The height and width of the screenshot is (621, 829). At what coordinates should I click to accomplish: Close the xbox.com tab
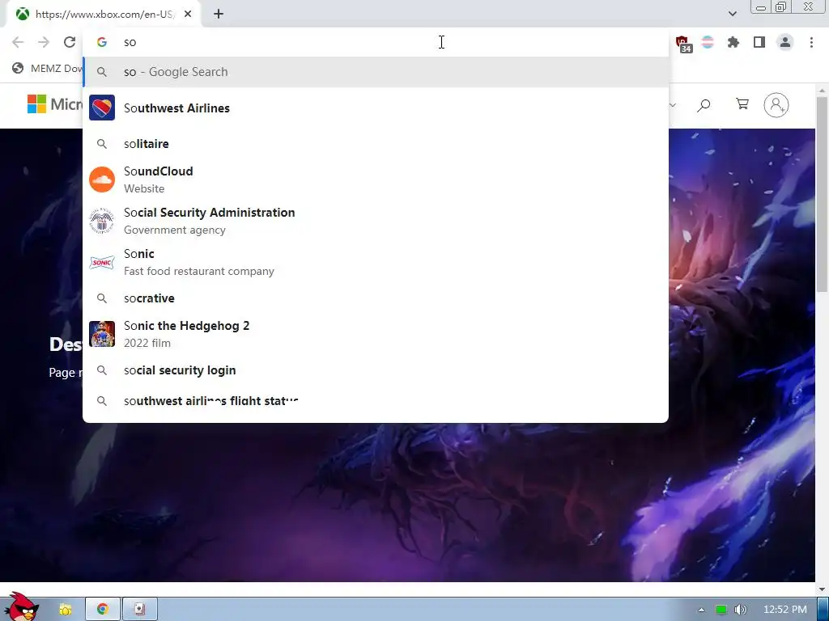point(188,15)
